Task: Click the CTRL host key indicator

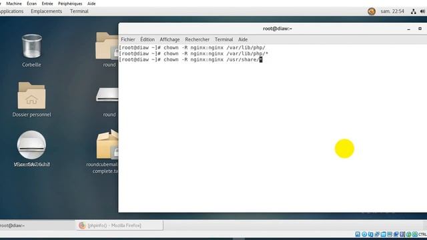Action: pyautogui.click(x=422, y=234)
